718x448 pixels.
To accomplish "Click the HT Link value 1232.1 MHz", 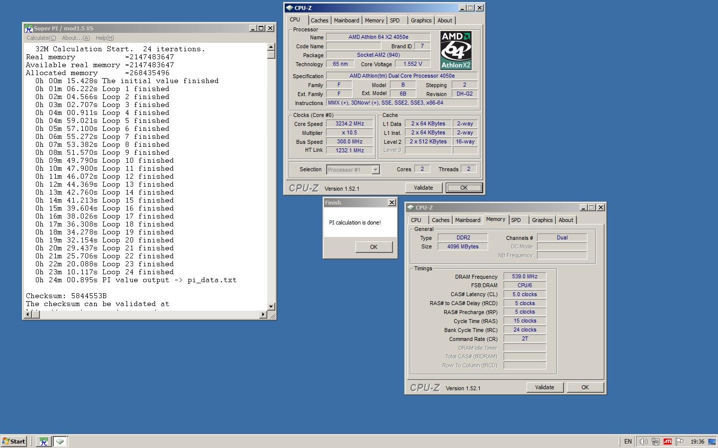I will [x=350, y=150].
